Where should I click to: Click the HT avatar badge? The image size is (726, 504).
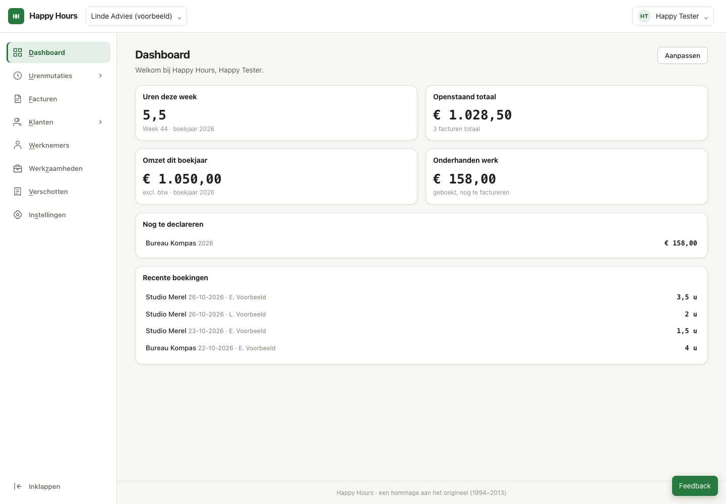644,16
